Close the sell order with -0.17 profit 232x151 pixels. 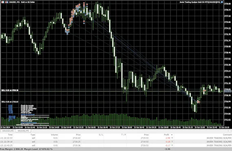(172, 145)
